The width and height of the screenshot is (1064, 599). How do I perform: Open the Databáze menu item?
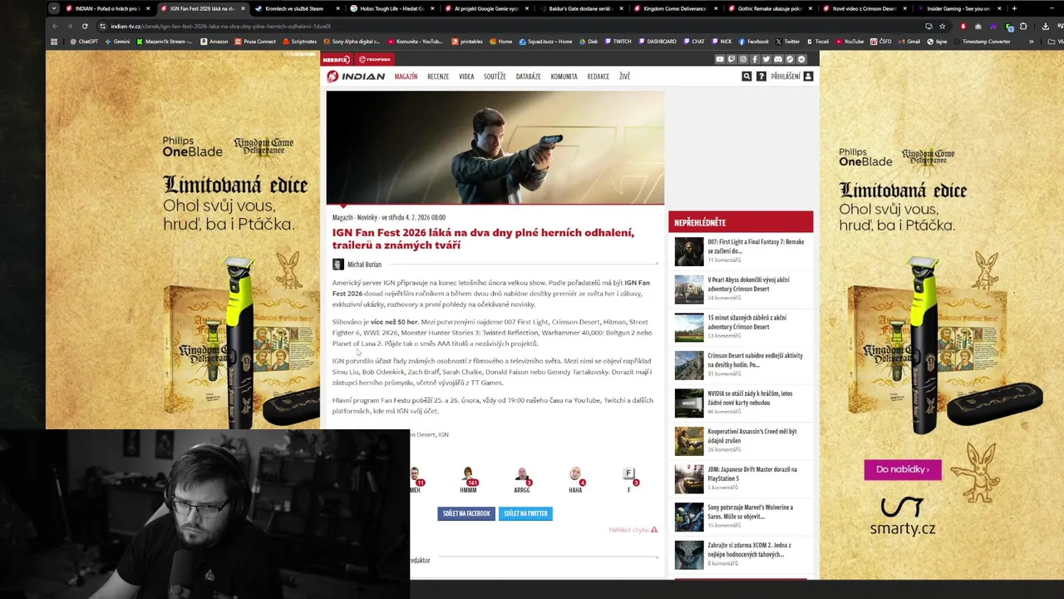point(528,77)
